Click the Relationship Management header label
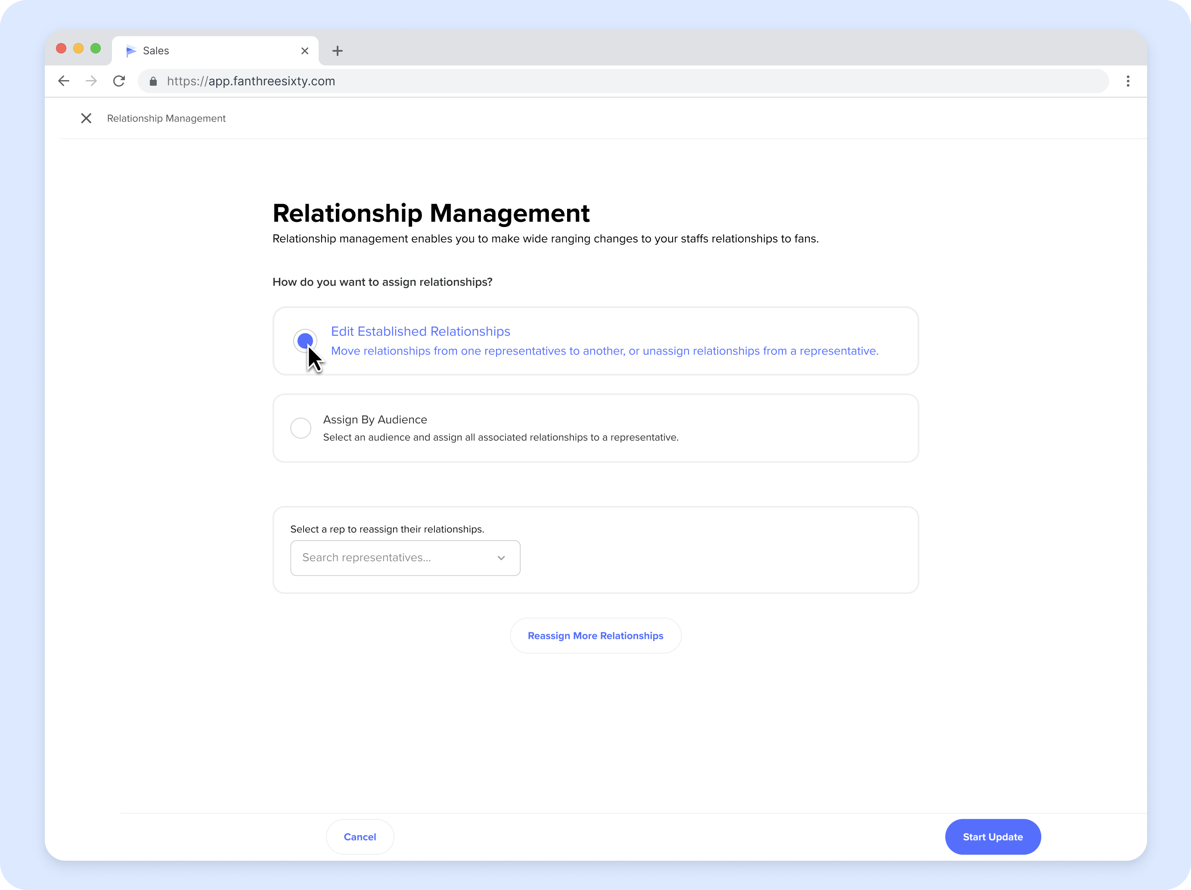 [x=166, y=118]
